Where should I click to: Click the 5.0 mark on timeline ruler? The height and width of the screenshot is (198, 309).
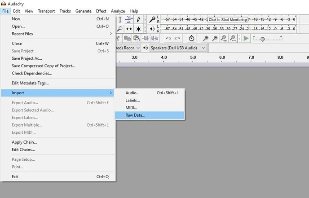[x=193, y=57]
